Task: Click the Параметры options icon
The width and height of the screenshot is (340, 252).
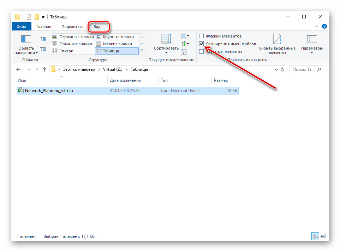Action: click(312, 39)
